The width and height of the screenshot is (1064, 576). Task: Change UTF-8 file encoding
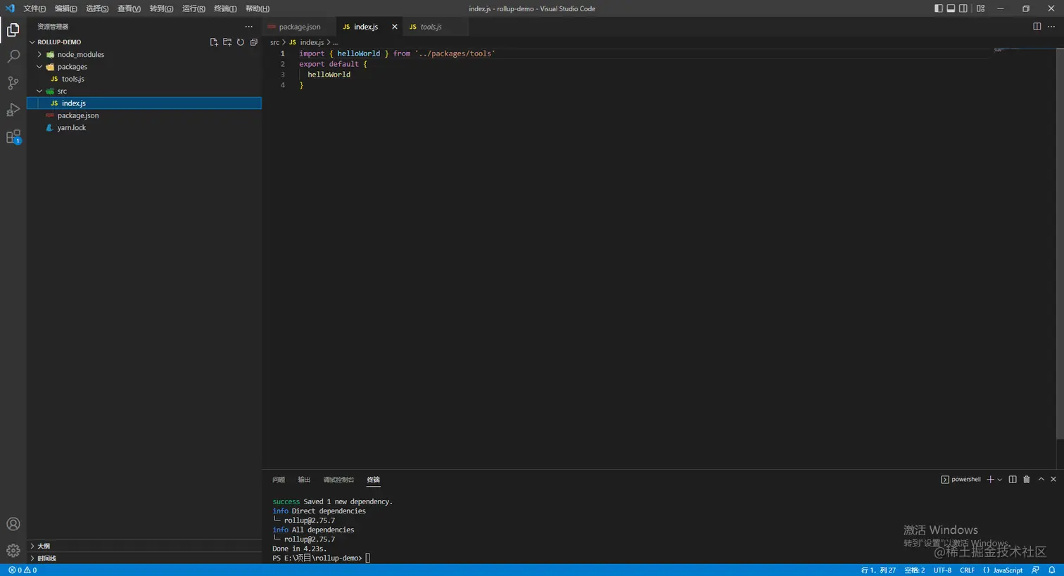(942, 570)
